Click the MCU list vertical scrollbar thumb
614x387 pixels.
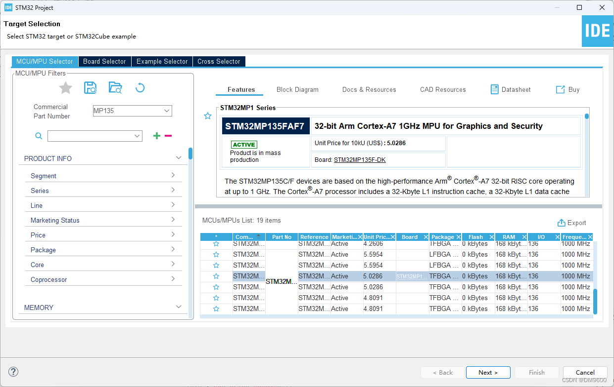(595, 301)
